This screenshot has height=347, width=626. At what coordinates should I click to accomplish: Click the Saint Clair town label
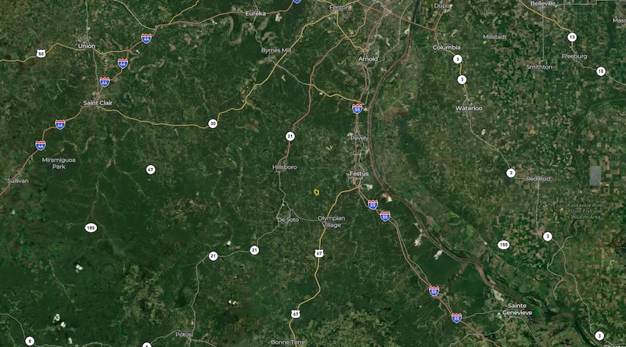coord(98,102)
